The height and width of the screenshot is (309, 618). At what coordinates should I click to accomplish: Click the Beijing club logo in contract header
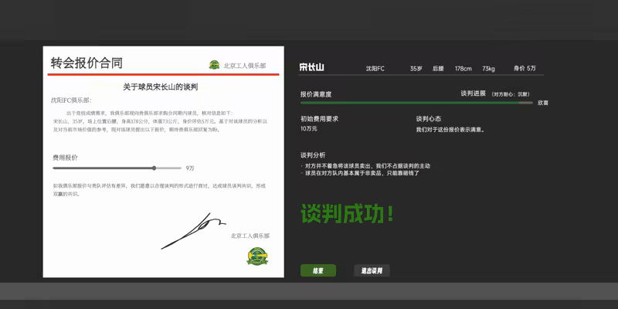[214, 66]
